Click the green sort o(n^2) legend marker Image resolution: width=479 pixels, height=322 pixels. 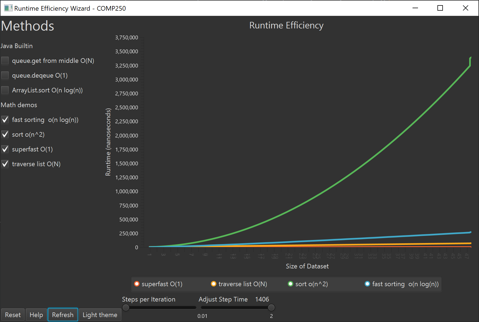pos(290,284)
